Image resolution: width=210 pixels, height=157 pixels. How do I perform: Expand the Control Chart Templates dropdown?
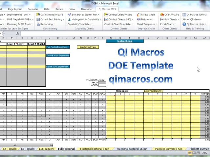(x=119, y=24)
